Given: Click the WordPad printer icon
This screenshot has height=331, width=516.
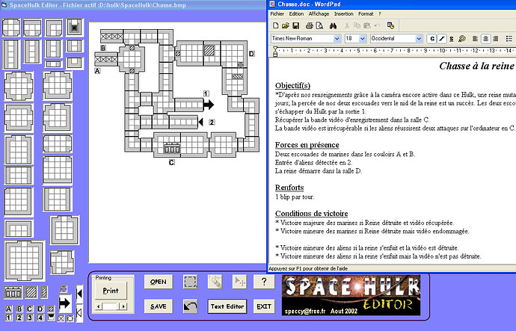Looking at the screenshot, I should pyautogui.click(x=309, y=25).
